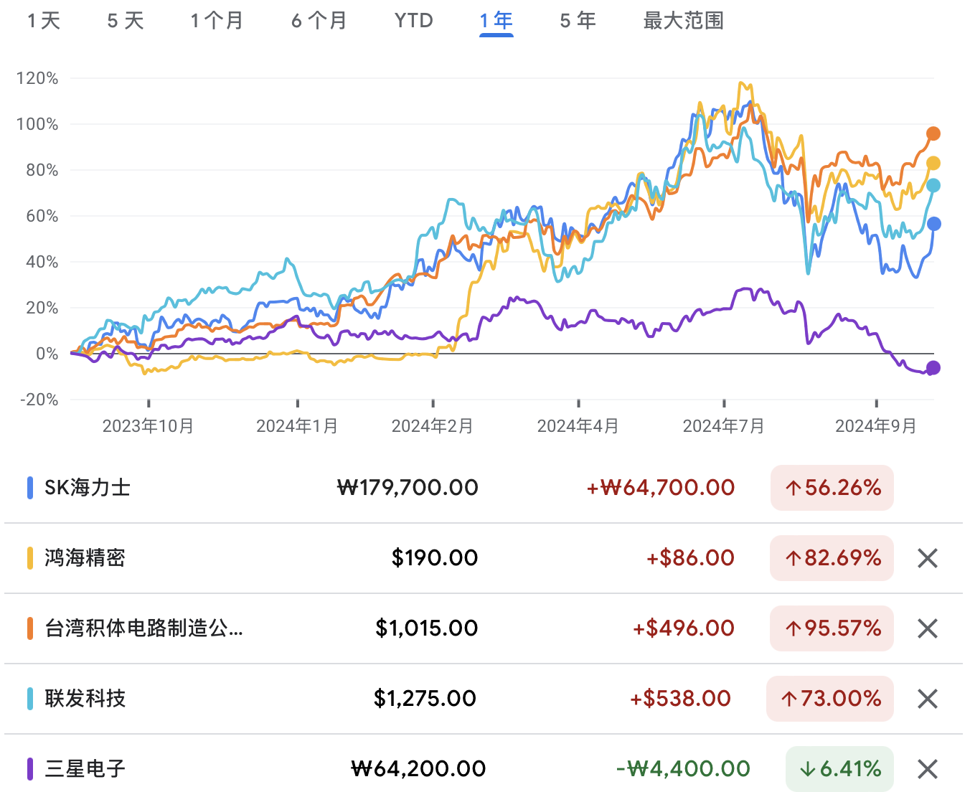Image resolution: width=970 pixels, height=792 pixels.
Task: Select the 1 年 time range tab
Action: [x=496, y=21]
